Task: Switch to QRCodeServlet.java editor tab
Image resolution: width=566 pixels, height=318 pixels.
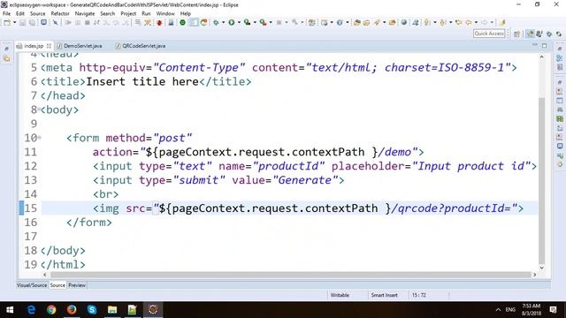Action: click(x=141, y=46)
